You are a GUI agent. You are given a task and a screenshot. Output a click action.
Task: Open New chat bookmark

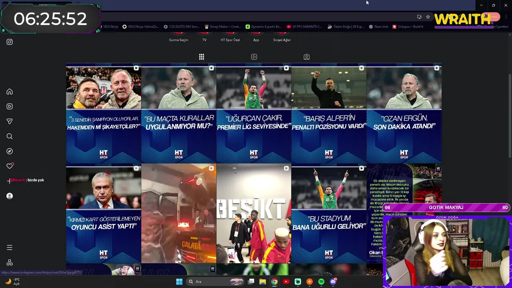[378, 27]
